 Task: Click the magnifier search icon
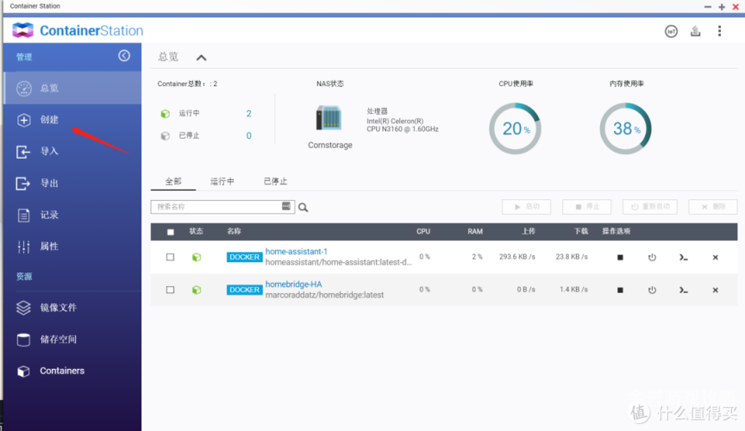pos(304,207)
